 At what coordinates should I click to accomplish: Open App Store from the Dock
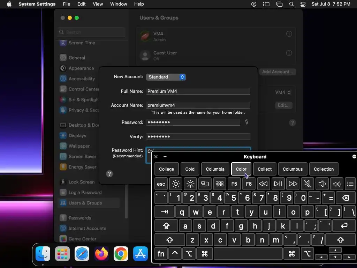click(x=140, y=254)
